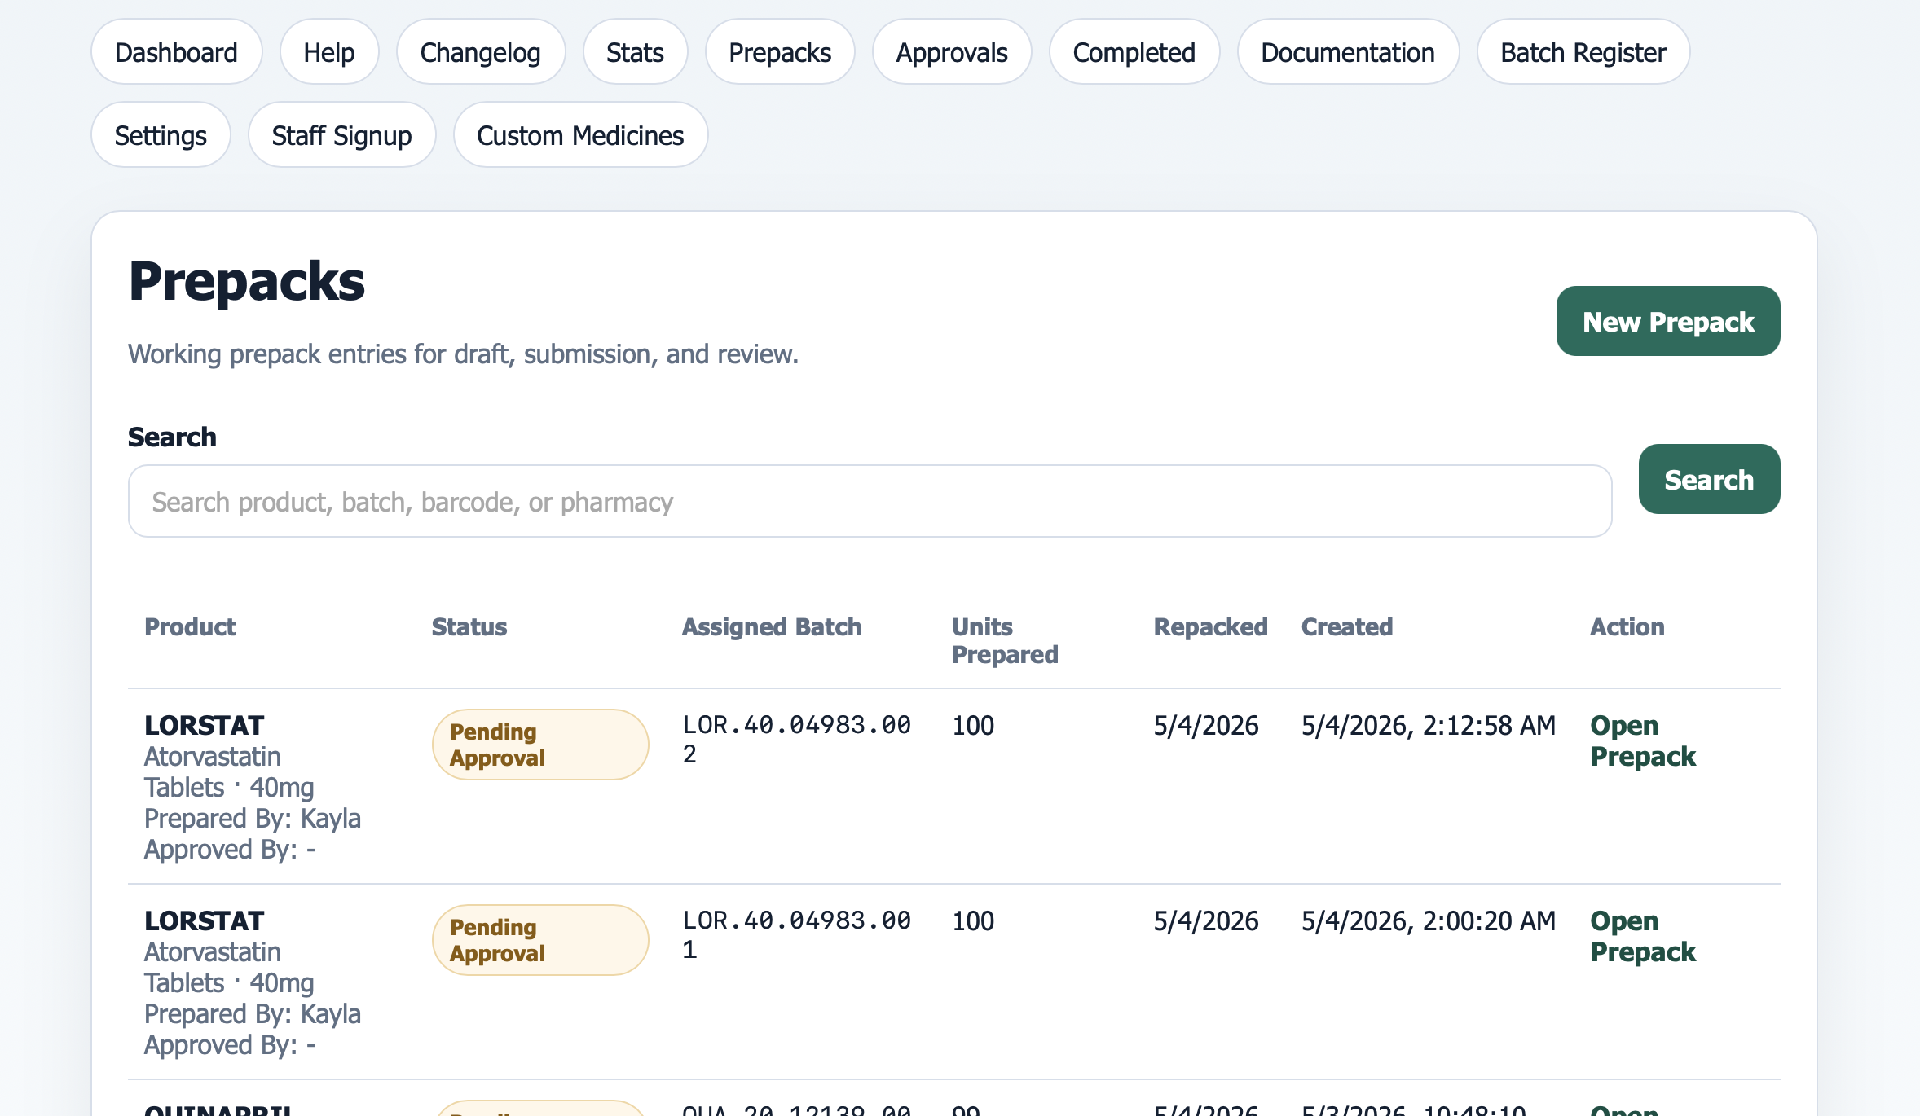Image resolution: width=1920 pixels, height=1116 pixels.
Task: Open the Dashboard nav pill
Action: [x=176, y=52]
